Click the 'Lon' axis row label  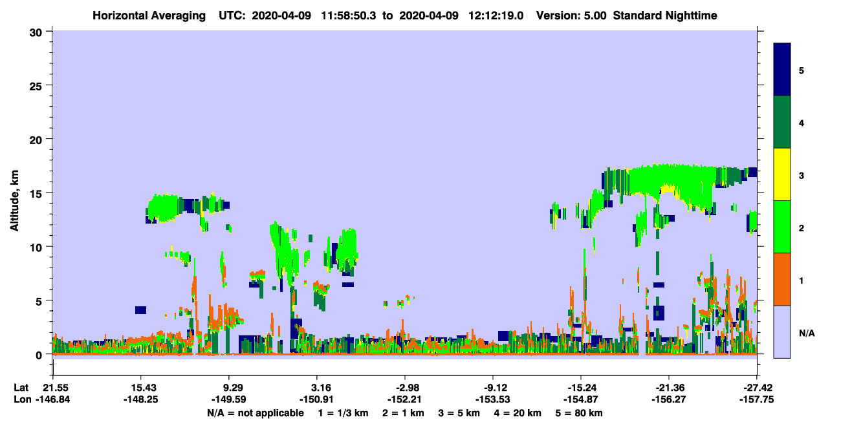(x=22, y=400)
